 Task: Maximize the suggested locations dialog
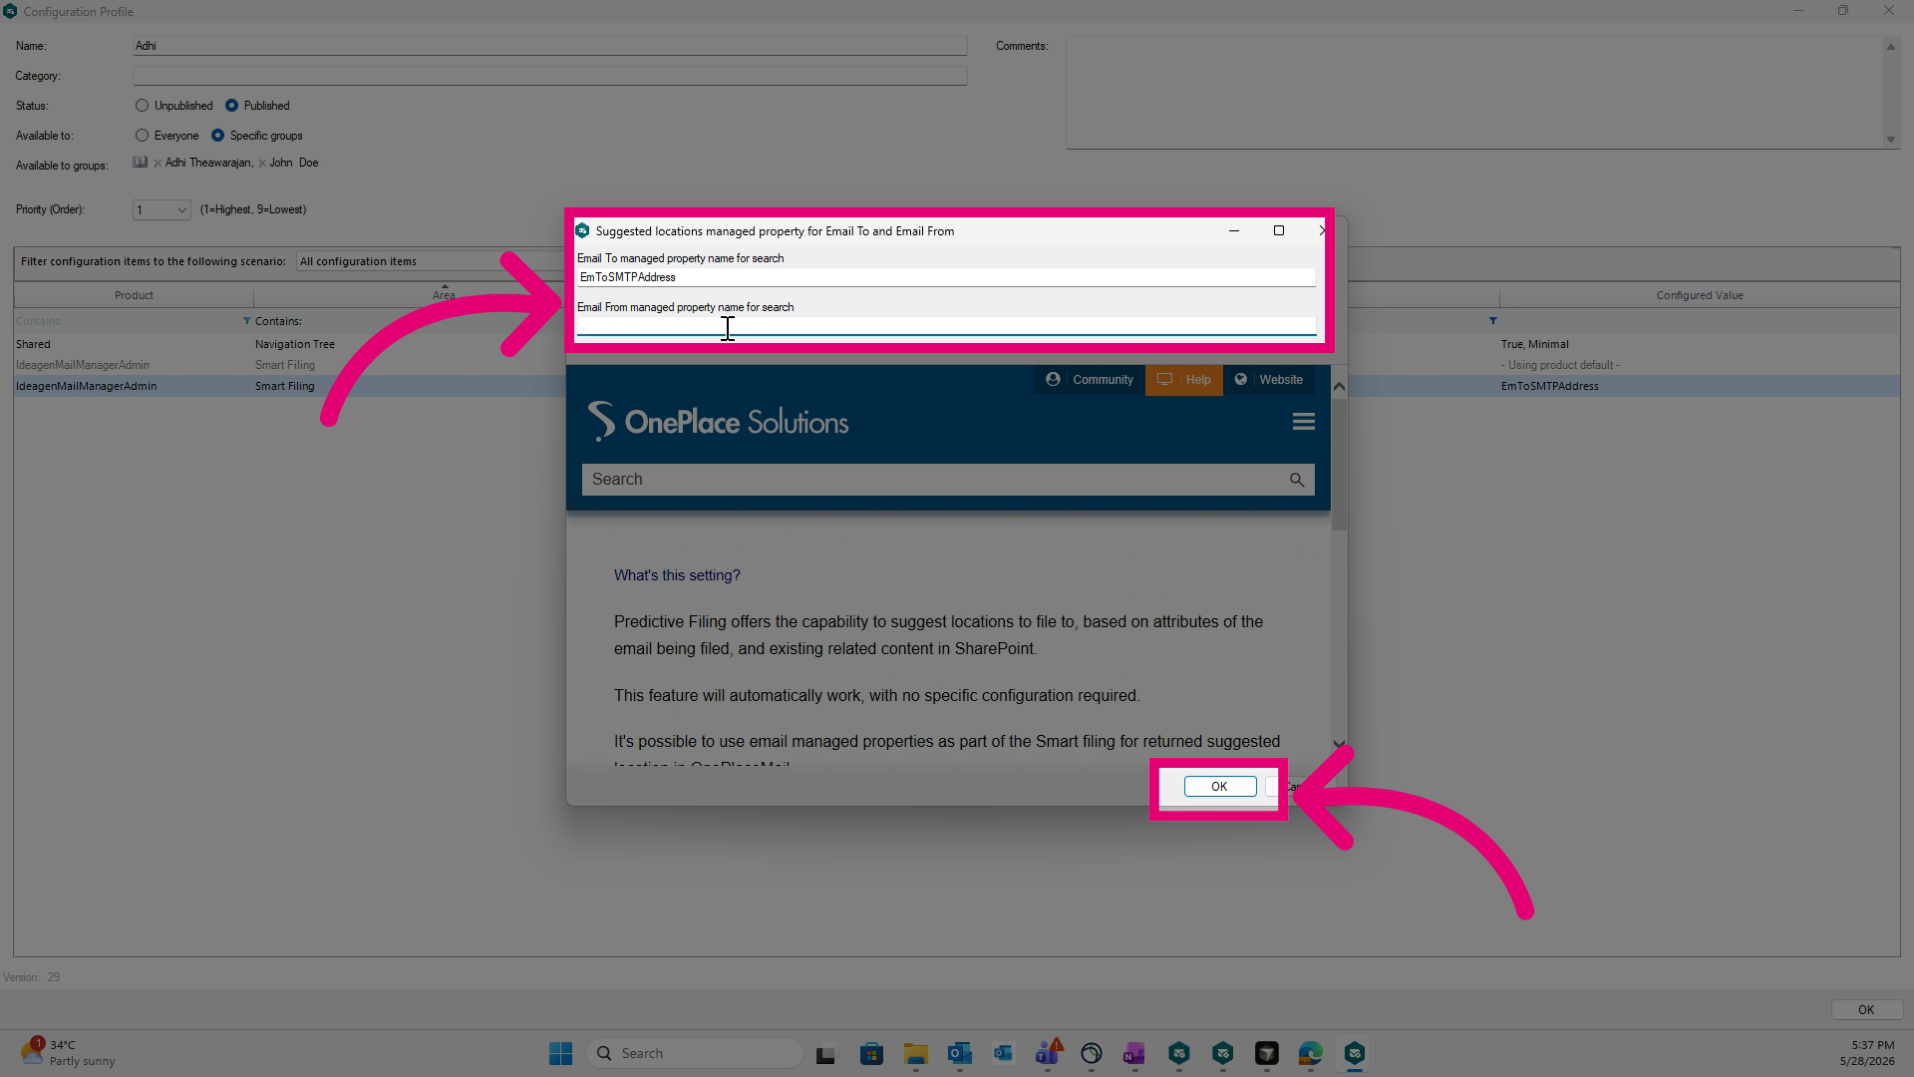1279,230
